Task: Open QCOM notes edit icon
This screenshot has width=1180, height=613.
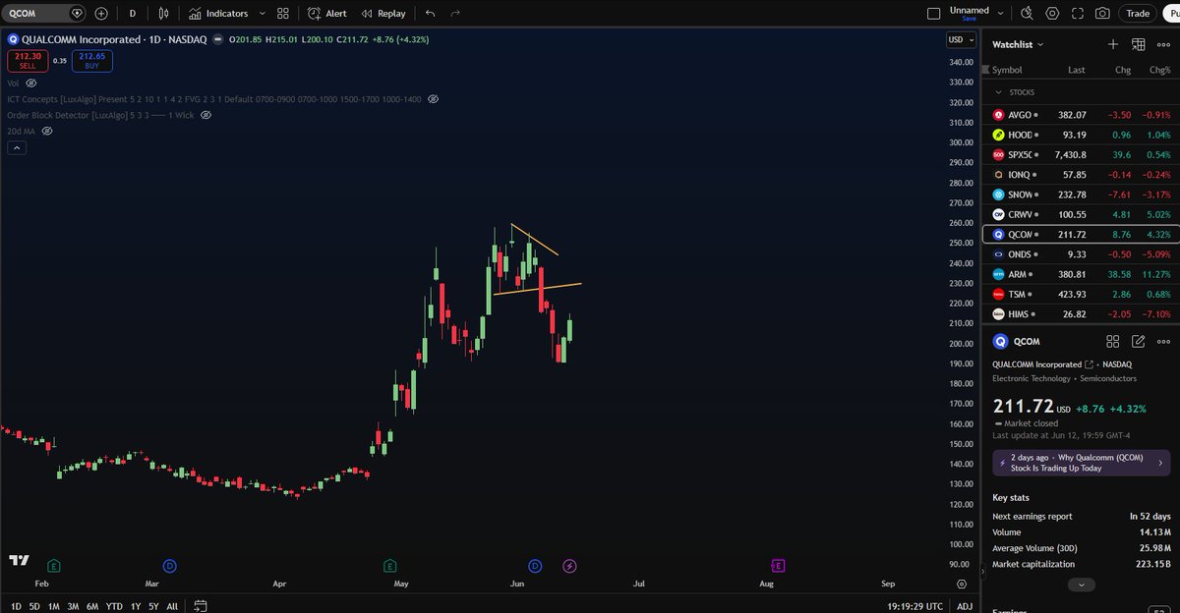Action: tap(1138, 342)
